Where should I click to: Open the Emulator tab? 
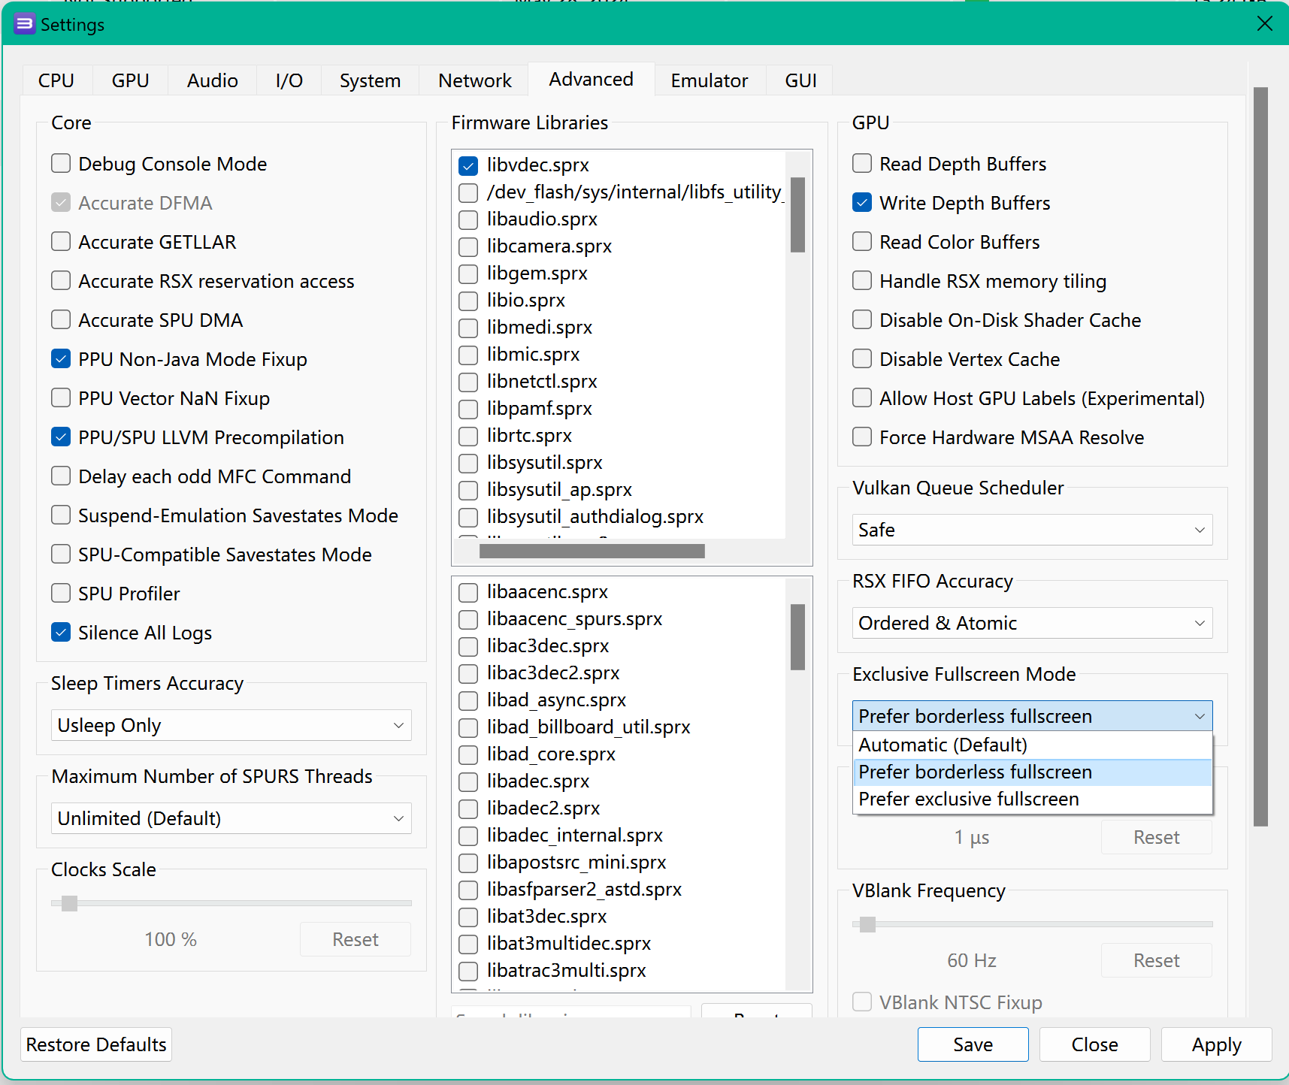tap(710, 80)
